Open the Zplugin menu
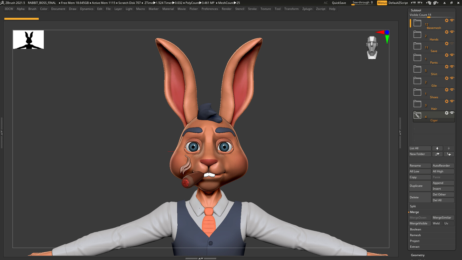Image resolution: width=462 pixels, height=260 pixels. [307, 9]
